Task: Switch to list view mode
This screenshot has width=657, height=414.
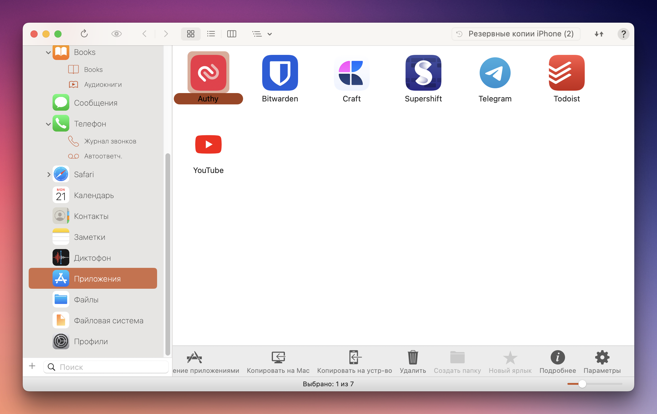Action: [211, 34]
